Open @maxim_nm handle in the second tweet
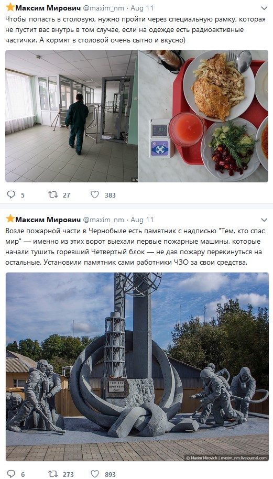 104,220
